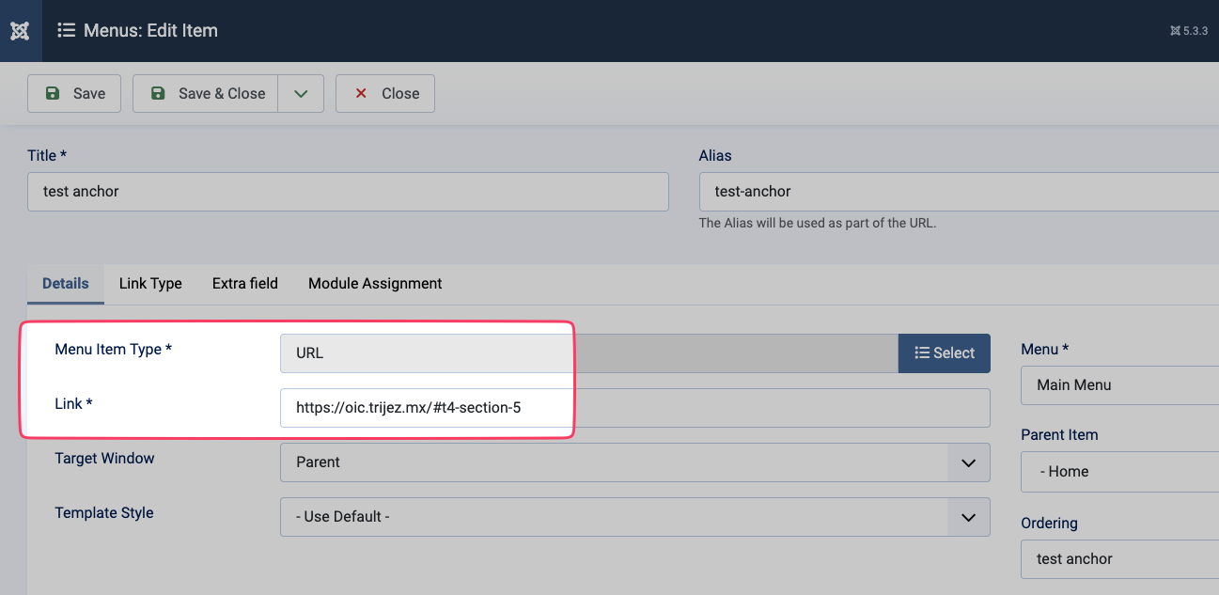Open the Link Type tab
Screen dimensions: 1219x595
(x=150, y=284)
